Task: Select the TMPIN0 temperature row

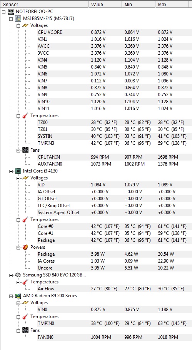Action: point(114,323)
